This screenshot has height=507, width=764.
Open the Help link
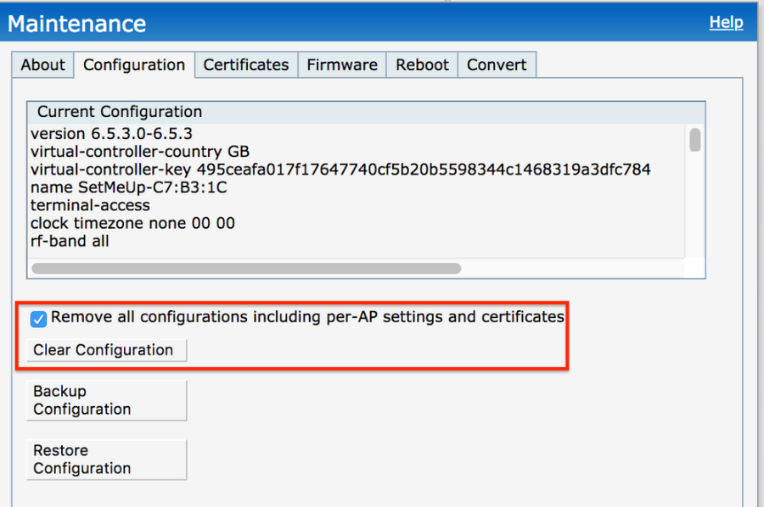[726, 23]
